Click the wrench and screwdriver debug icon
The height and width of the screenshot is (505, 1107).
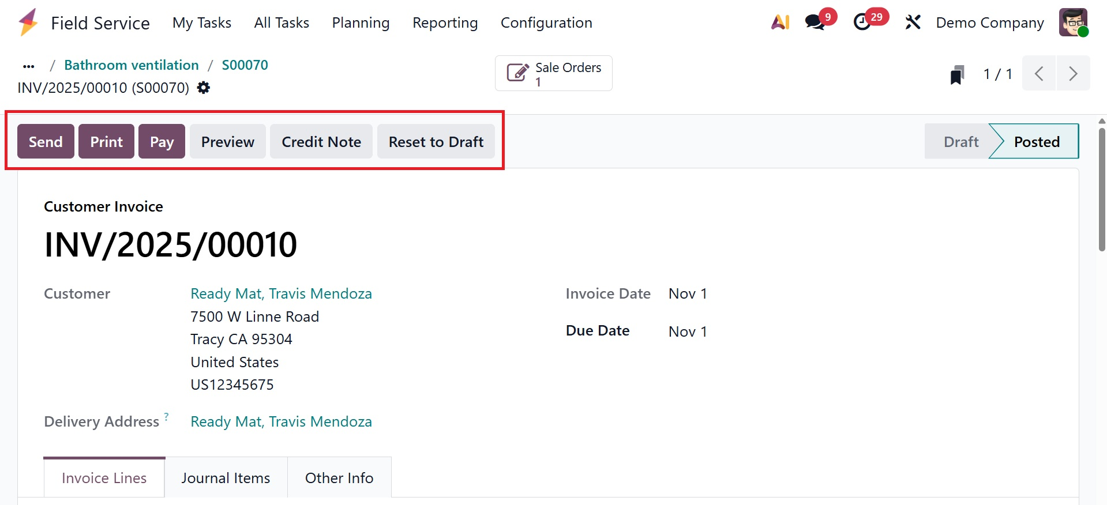(913, 22)
